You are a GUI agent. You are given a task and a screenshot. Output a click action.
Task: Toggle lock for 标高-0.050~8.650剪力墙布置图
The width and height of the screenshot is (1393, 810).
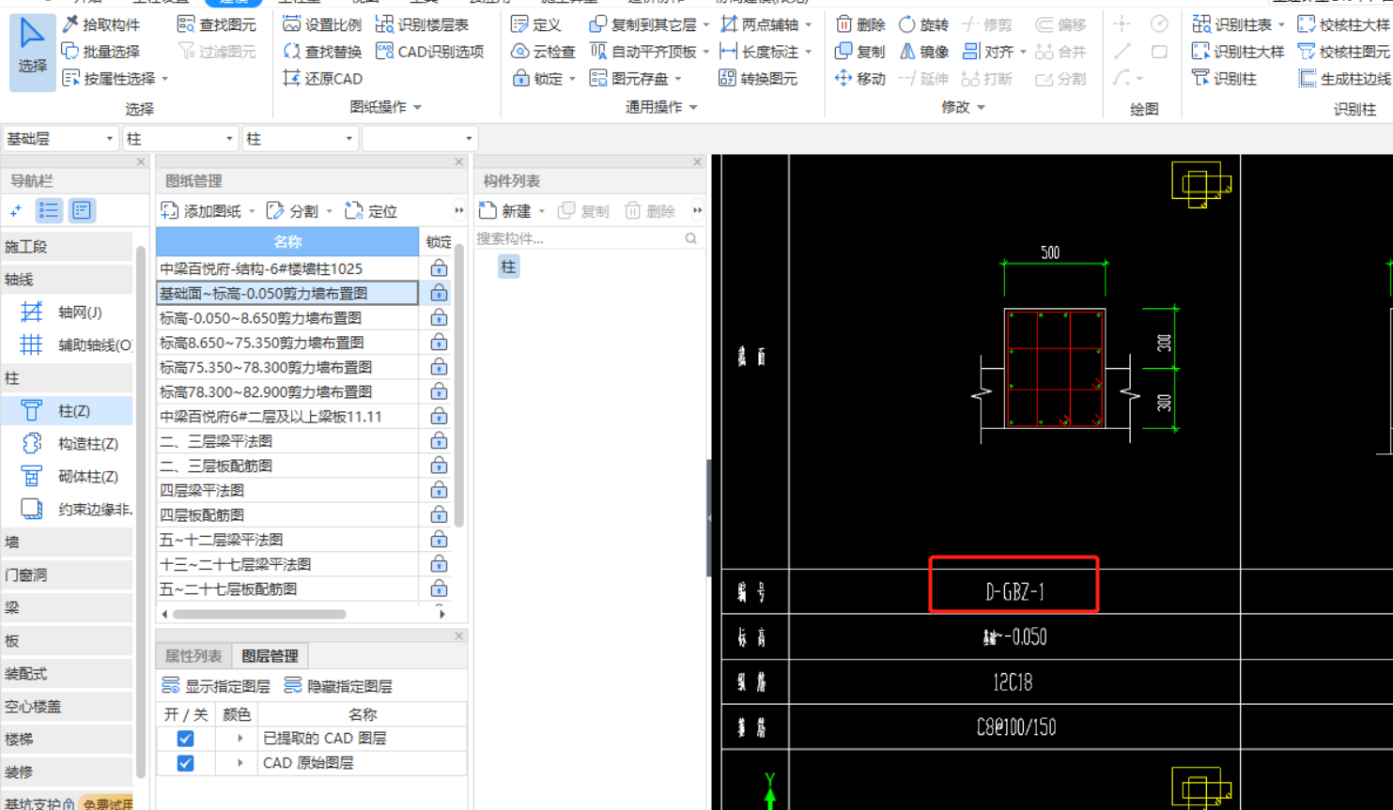[439, 318]
